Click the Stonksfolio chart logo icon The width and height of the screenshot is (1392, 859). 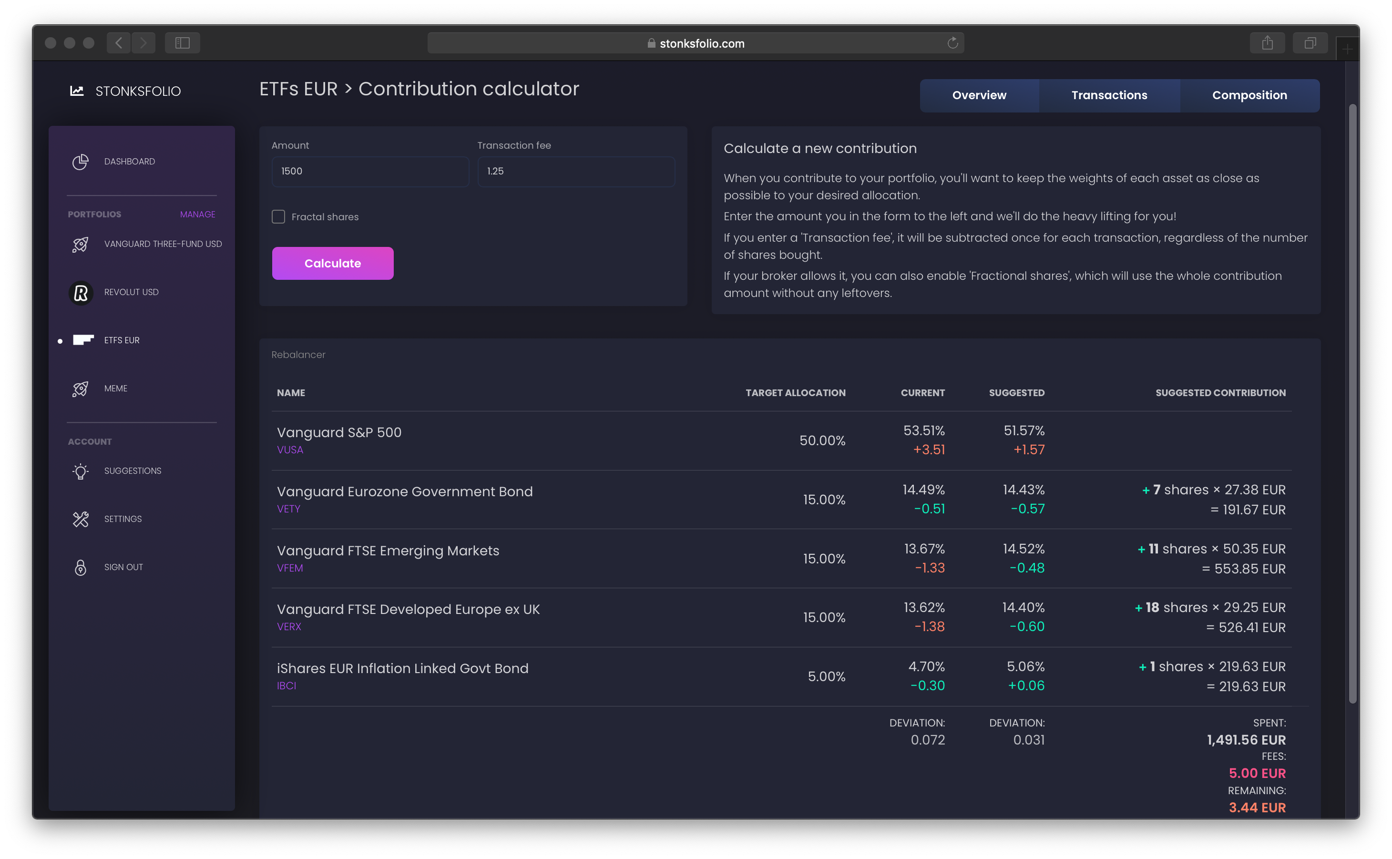(x=77, y=91)
